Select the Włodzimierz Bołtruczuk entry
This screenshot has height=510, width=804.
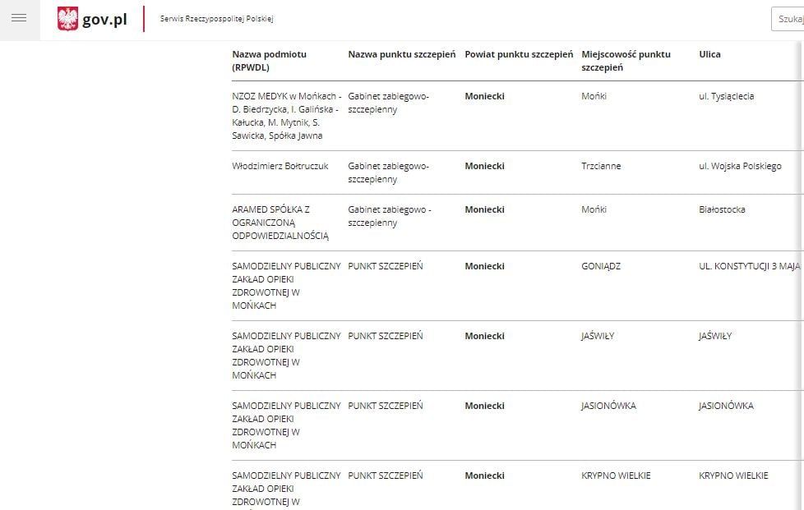pos(280,166)
